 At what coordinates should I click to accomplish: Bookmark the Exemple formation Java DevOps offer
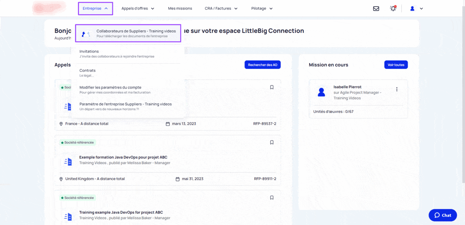point(272,142)
